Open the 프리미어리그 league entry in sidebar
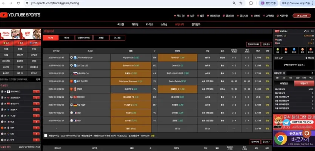 pyautogui.click(x=21, y=91)
